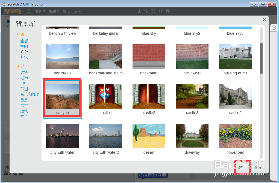The height and width of the screenshot is (183, 279).
Task: Filter by 户外 category
Action: point(24,52)
